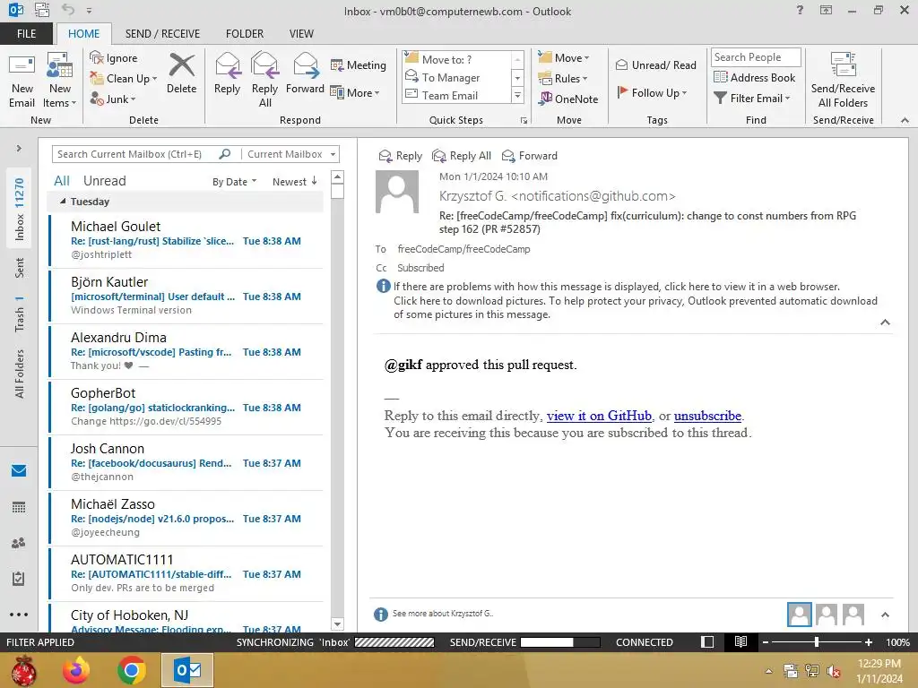This screenshot has width=918, height=688.
Task: Open the Address Book
Action: (754, 77)
